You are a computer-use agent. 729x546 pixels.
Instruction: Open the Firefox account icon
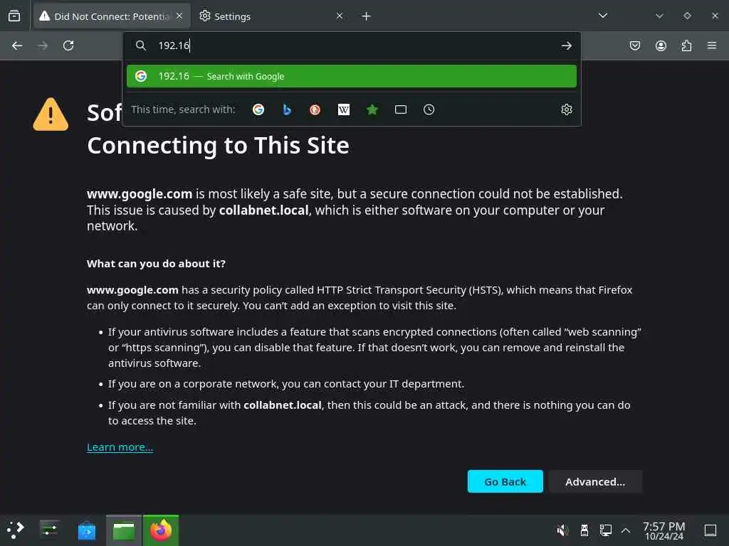pyautogui.click(x=661, y=45)
